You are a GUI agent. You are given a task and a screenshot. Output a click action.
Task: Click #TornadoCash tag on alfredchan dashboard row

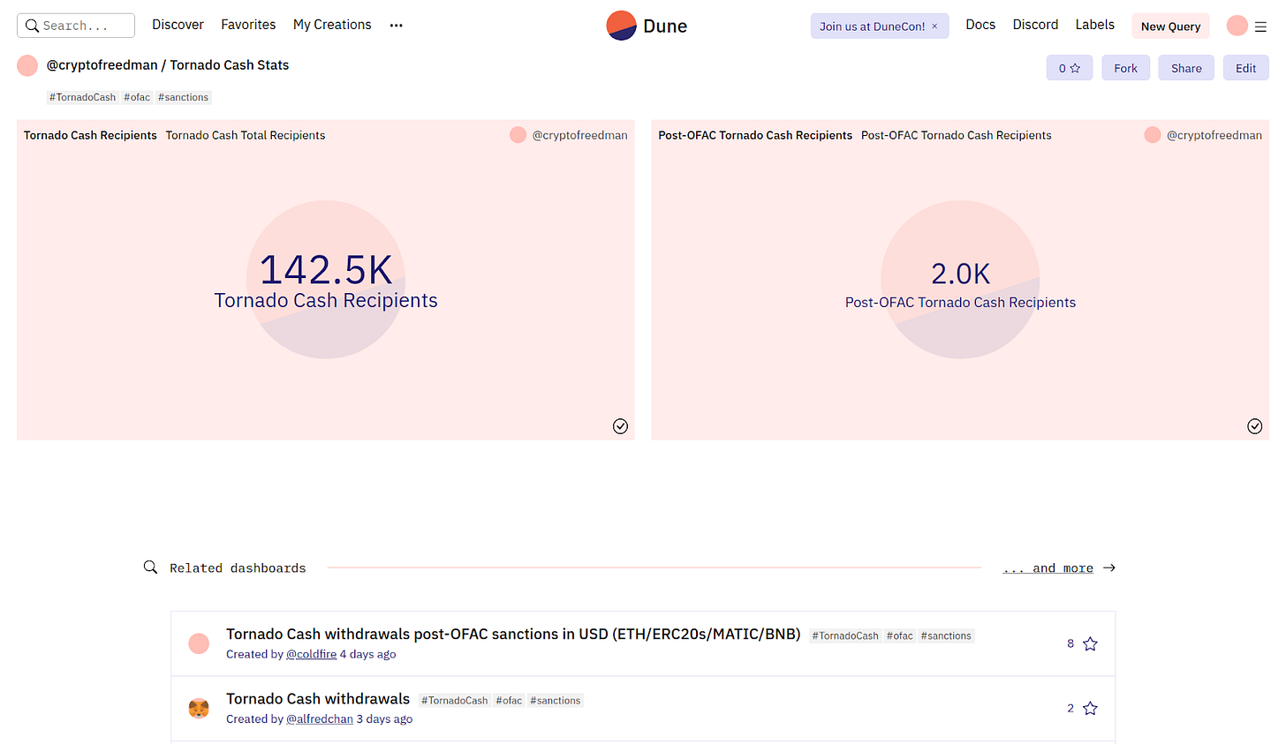(454, 701)
